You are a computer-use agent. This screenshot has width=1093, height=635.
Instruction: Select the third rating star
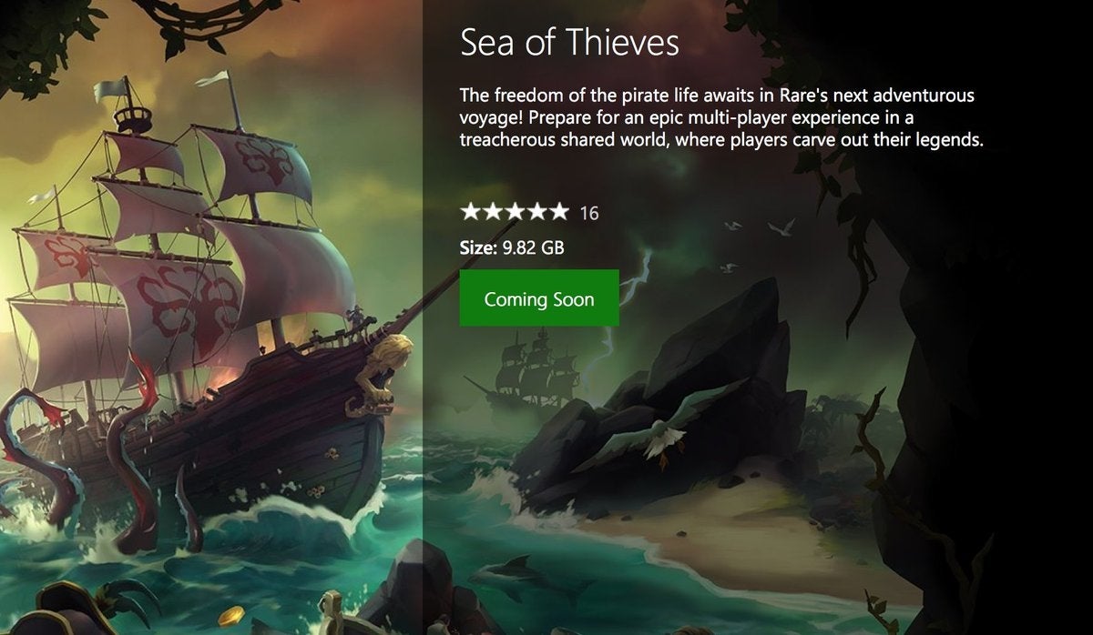[x=515, y=213]
